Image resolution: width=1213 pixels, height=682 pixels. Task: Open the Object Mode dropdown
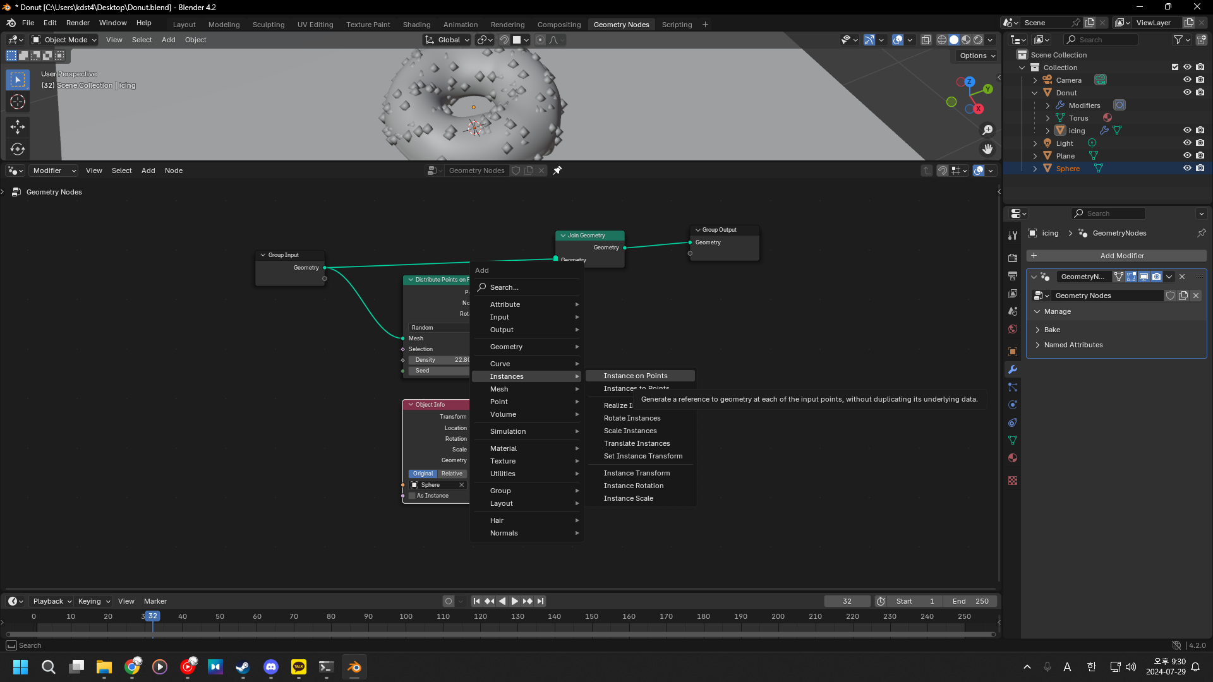click(64, 40)
